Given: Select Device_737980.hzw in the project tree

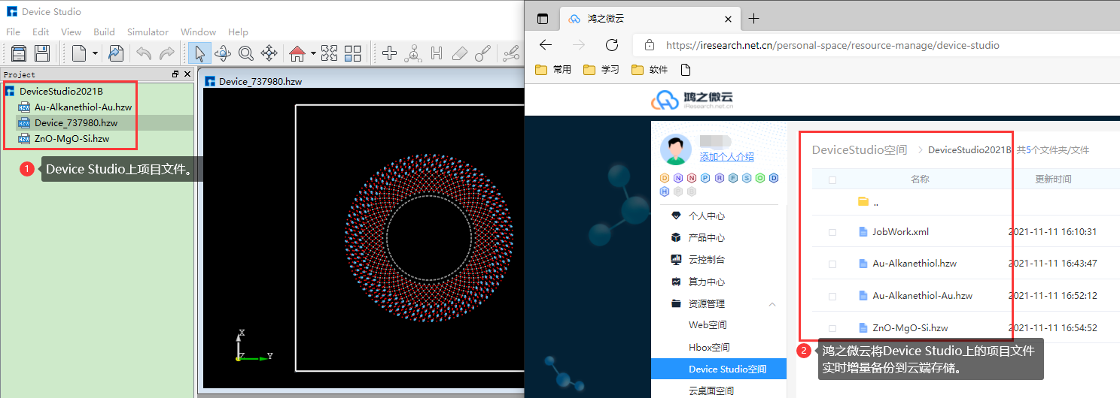Looking at the screenshot, I should (x=76, y=123).
